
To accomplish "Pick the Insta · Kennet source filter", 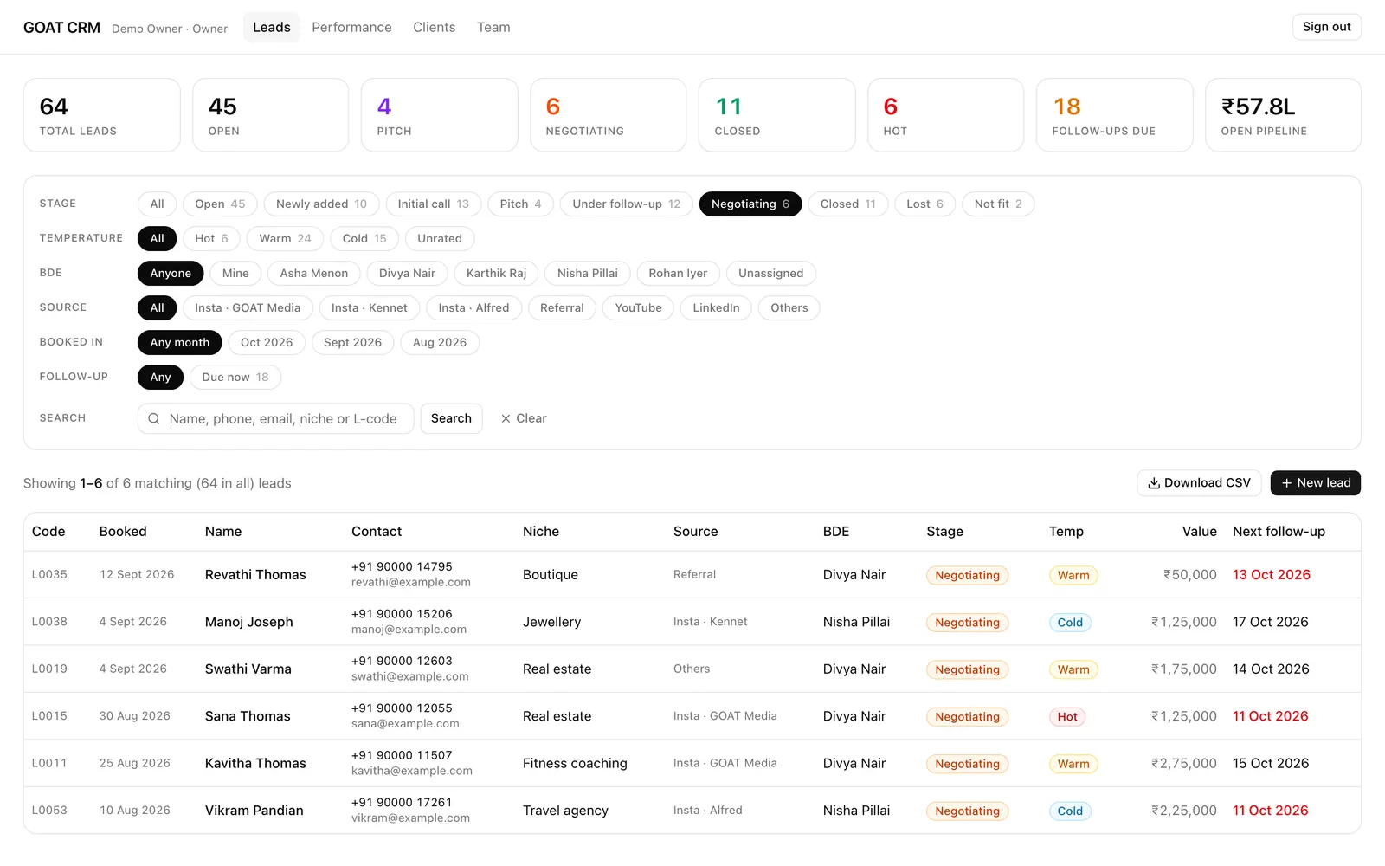I will [369, 308].
